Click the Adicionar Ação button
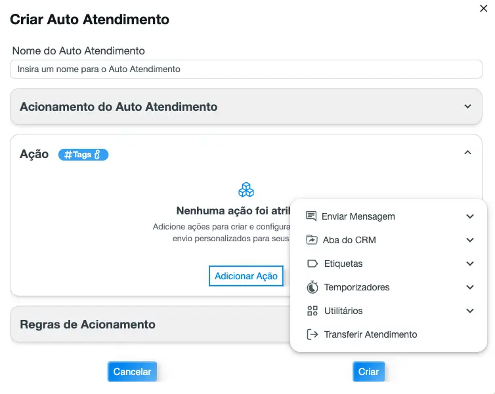 (x=246, y=276)
